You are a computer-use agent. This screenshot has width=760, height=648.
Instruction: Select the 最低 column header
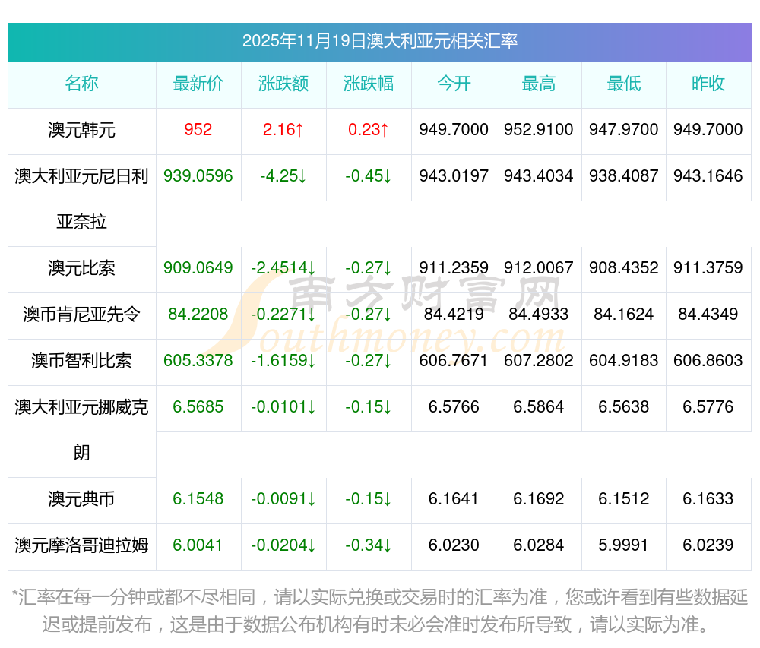tap(624, 84)
